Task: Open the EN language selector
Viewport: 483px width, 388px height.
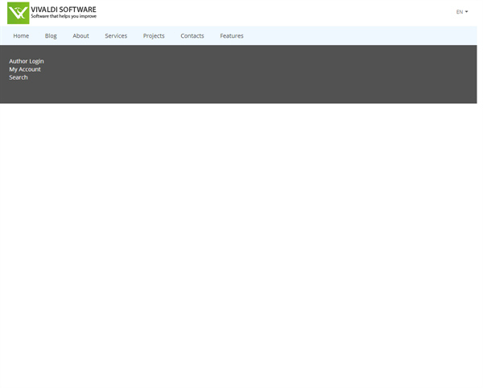Action: tap(460, 12)
